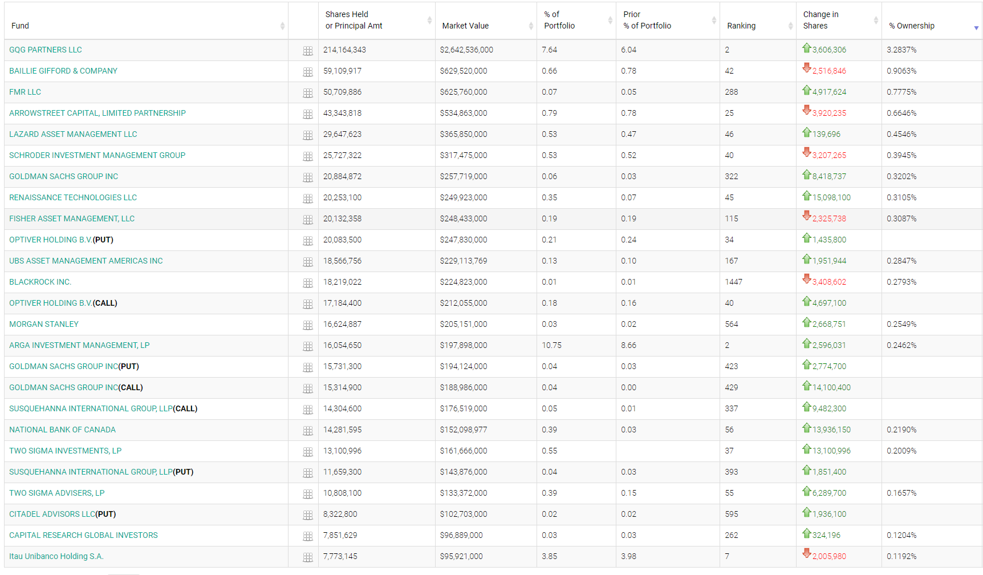Open grid icon for ARROWSTREET CAPITAL row

tap(308, 114)
